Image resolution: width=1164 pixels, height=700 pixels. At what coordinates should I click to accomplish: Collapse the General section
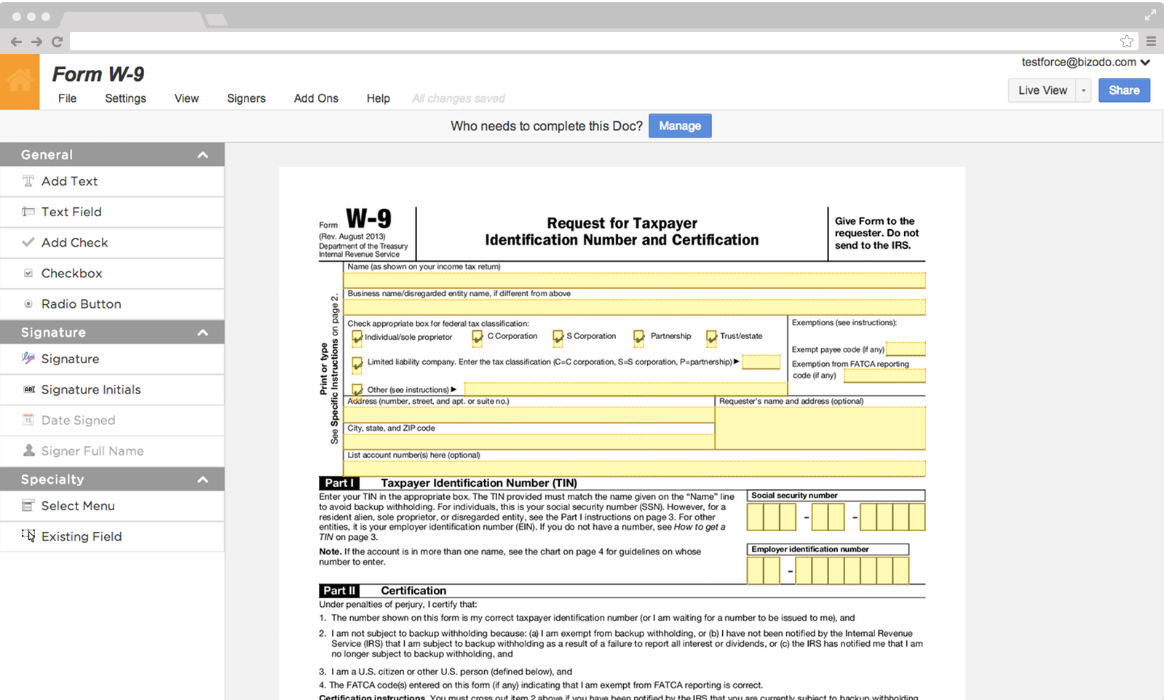pyautogui.click(x=202, y=155)
